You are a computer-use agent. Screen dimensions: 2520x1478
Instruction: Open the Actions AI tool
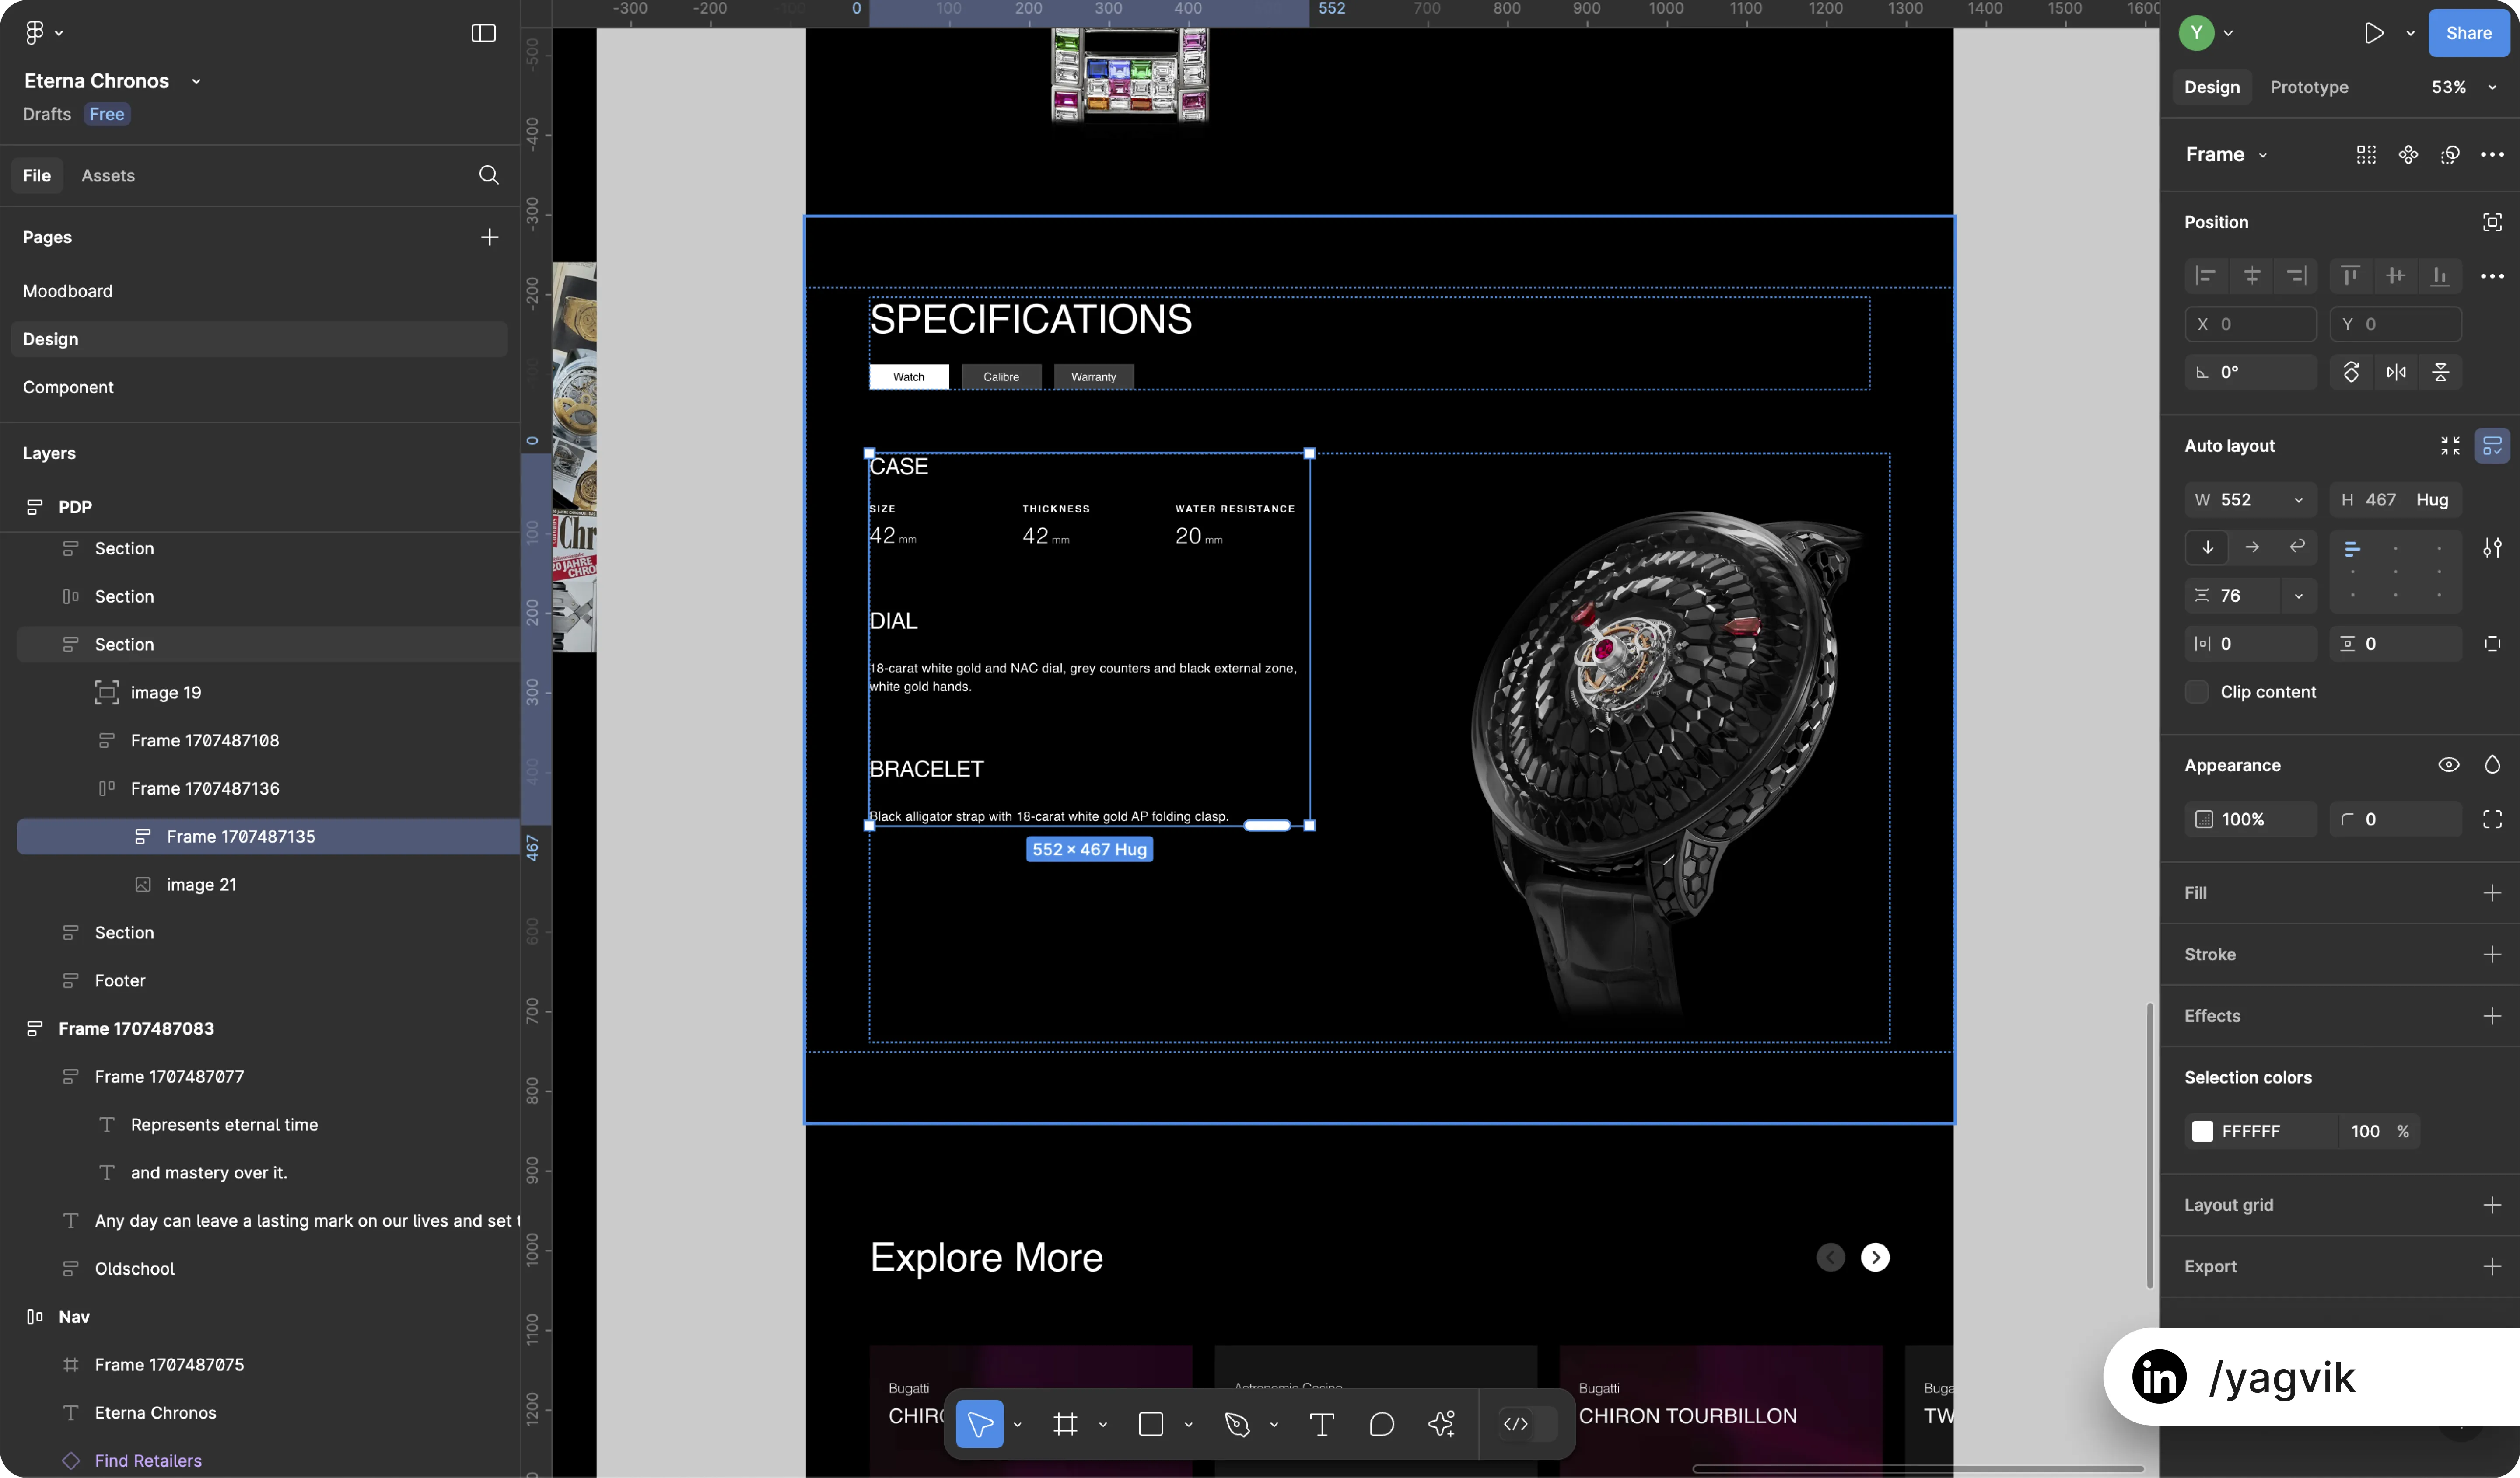(x=1441, y=1424)
